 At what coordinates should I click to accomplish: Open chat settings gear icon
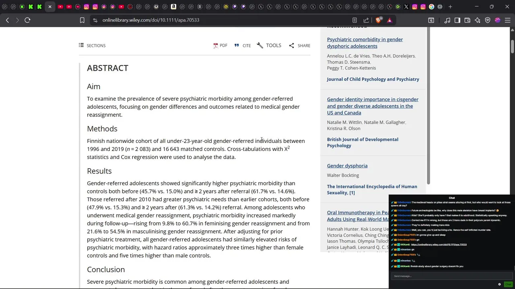tap(500, 284)
